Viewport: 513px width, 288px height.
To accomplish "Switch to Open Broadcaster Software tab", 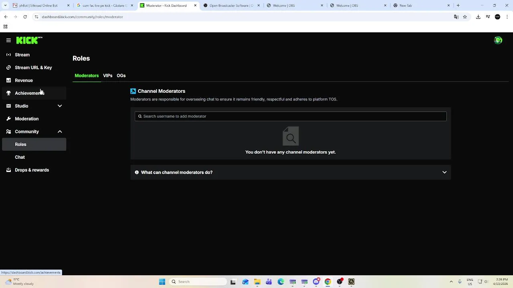I will tap(232, 6).
